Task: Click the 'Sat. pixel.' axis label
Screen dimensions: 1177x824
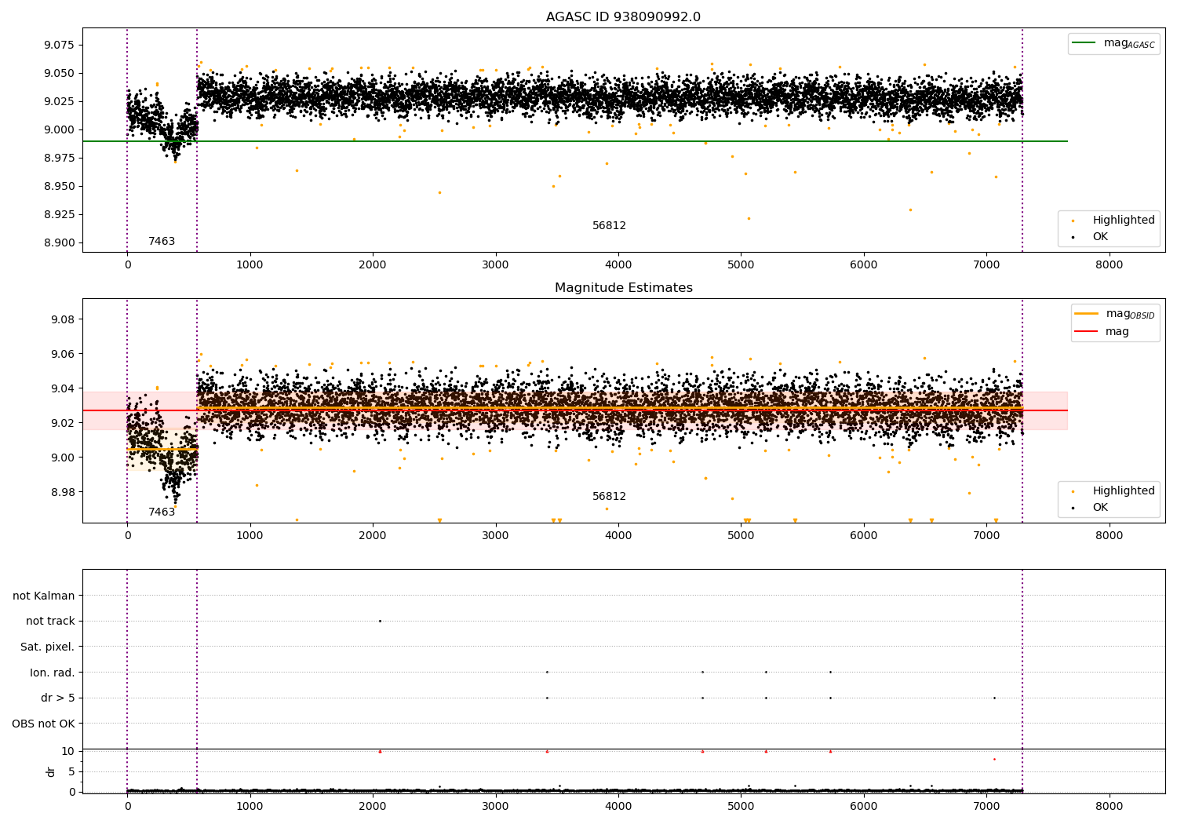Action: (x=48, y=647)
